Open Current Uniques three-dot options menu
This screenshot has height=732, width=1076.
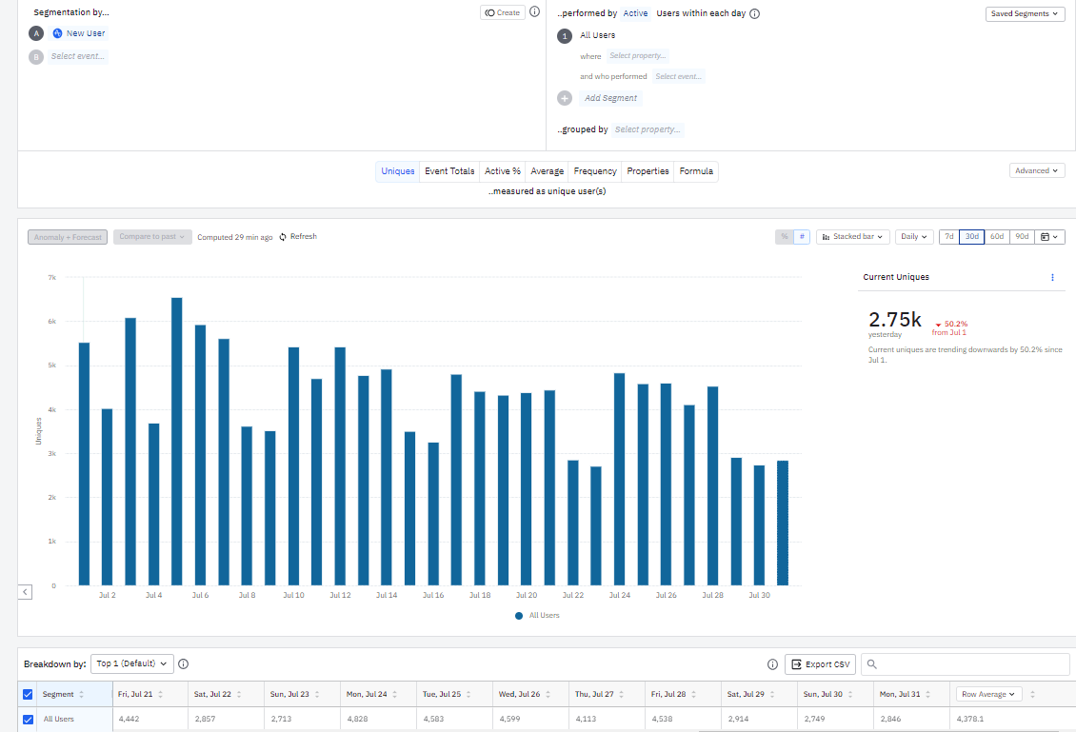pyautogui.click(x=1052, y=277)
